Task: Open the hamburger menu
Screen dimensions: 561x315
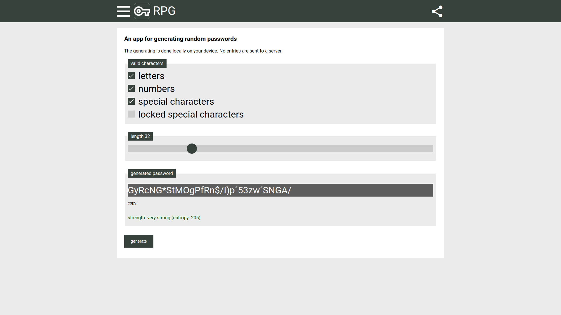Action: 123,11
